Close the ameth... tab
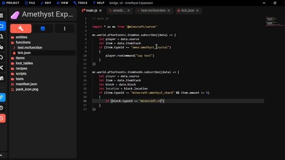285x160 pixels. (129, 11)
